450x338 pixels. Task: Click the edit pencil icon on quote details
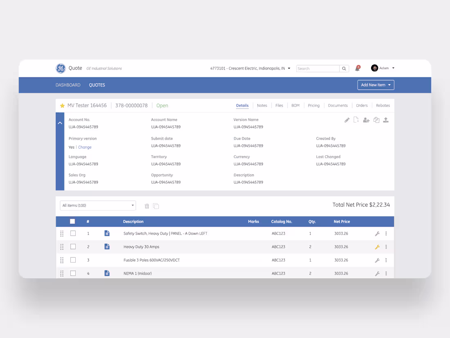[346, 120]
